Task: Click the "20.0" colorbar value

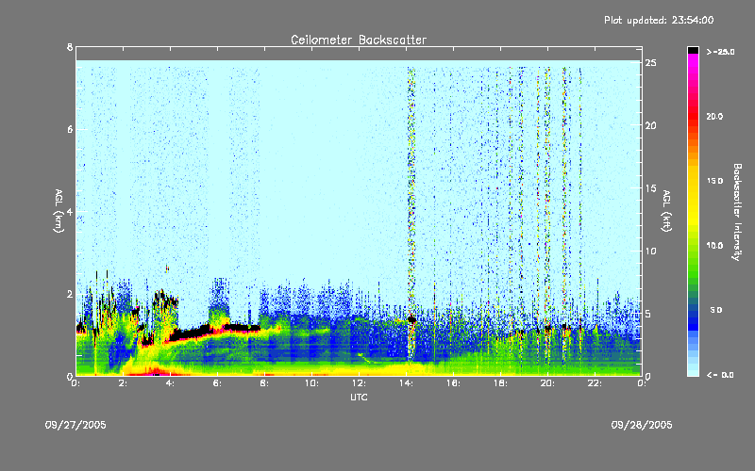Action: [x=714, y=116]
